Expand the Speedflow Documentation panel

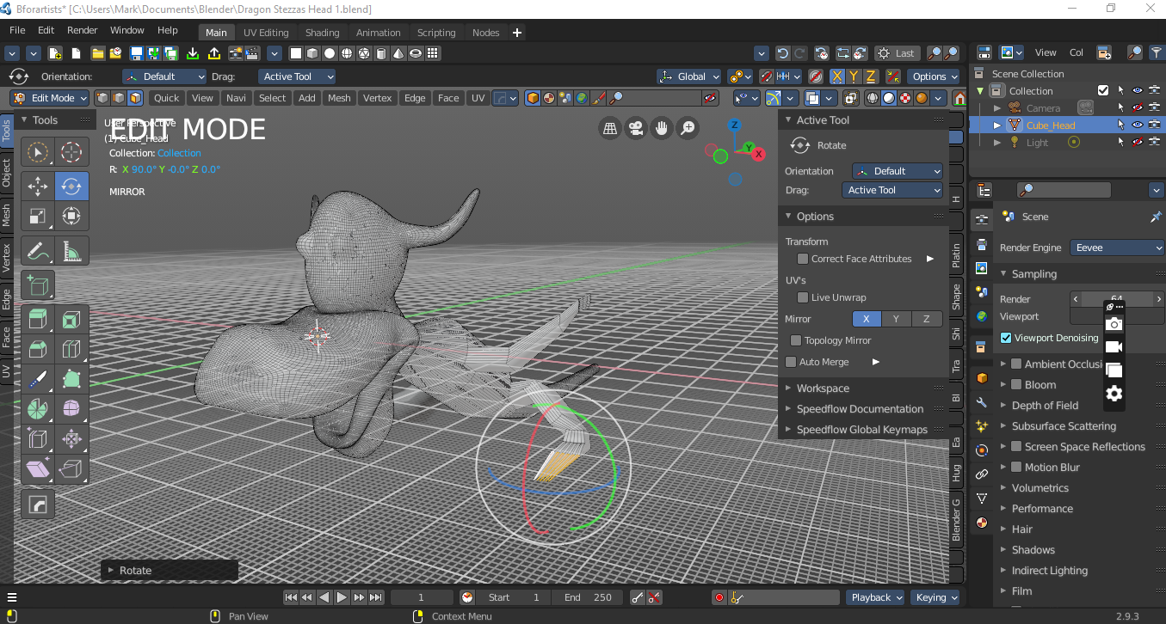859,409
